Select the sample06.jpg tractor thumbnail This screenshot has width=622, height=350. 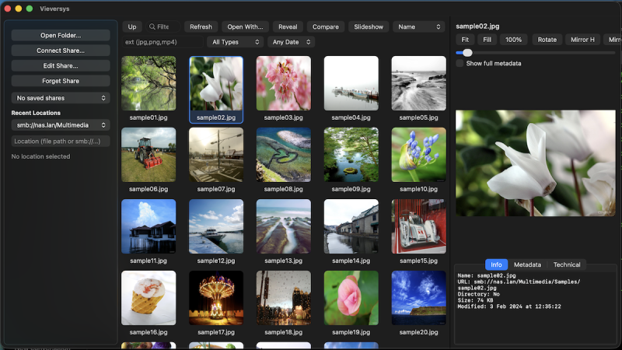tap(149, 155)
